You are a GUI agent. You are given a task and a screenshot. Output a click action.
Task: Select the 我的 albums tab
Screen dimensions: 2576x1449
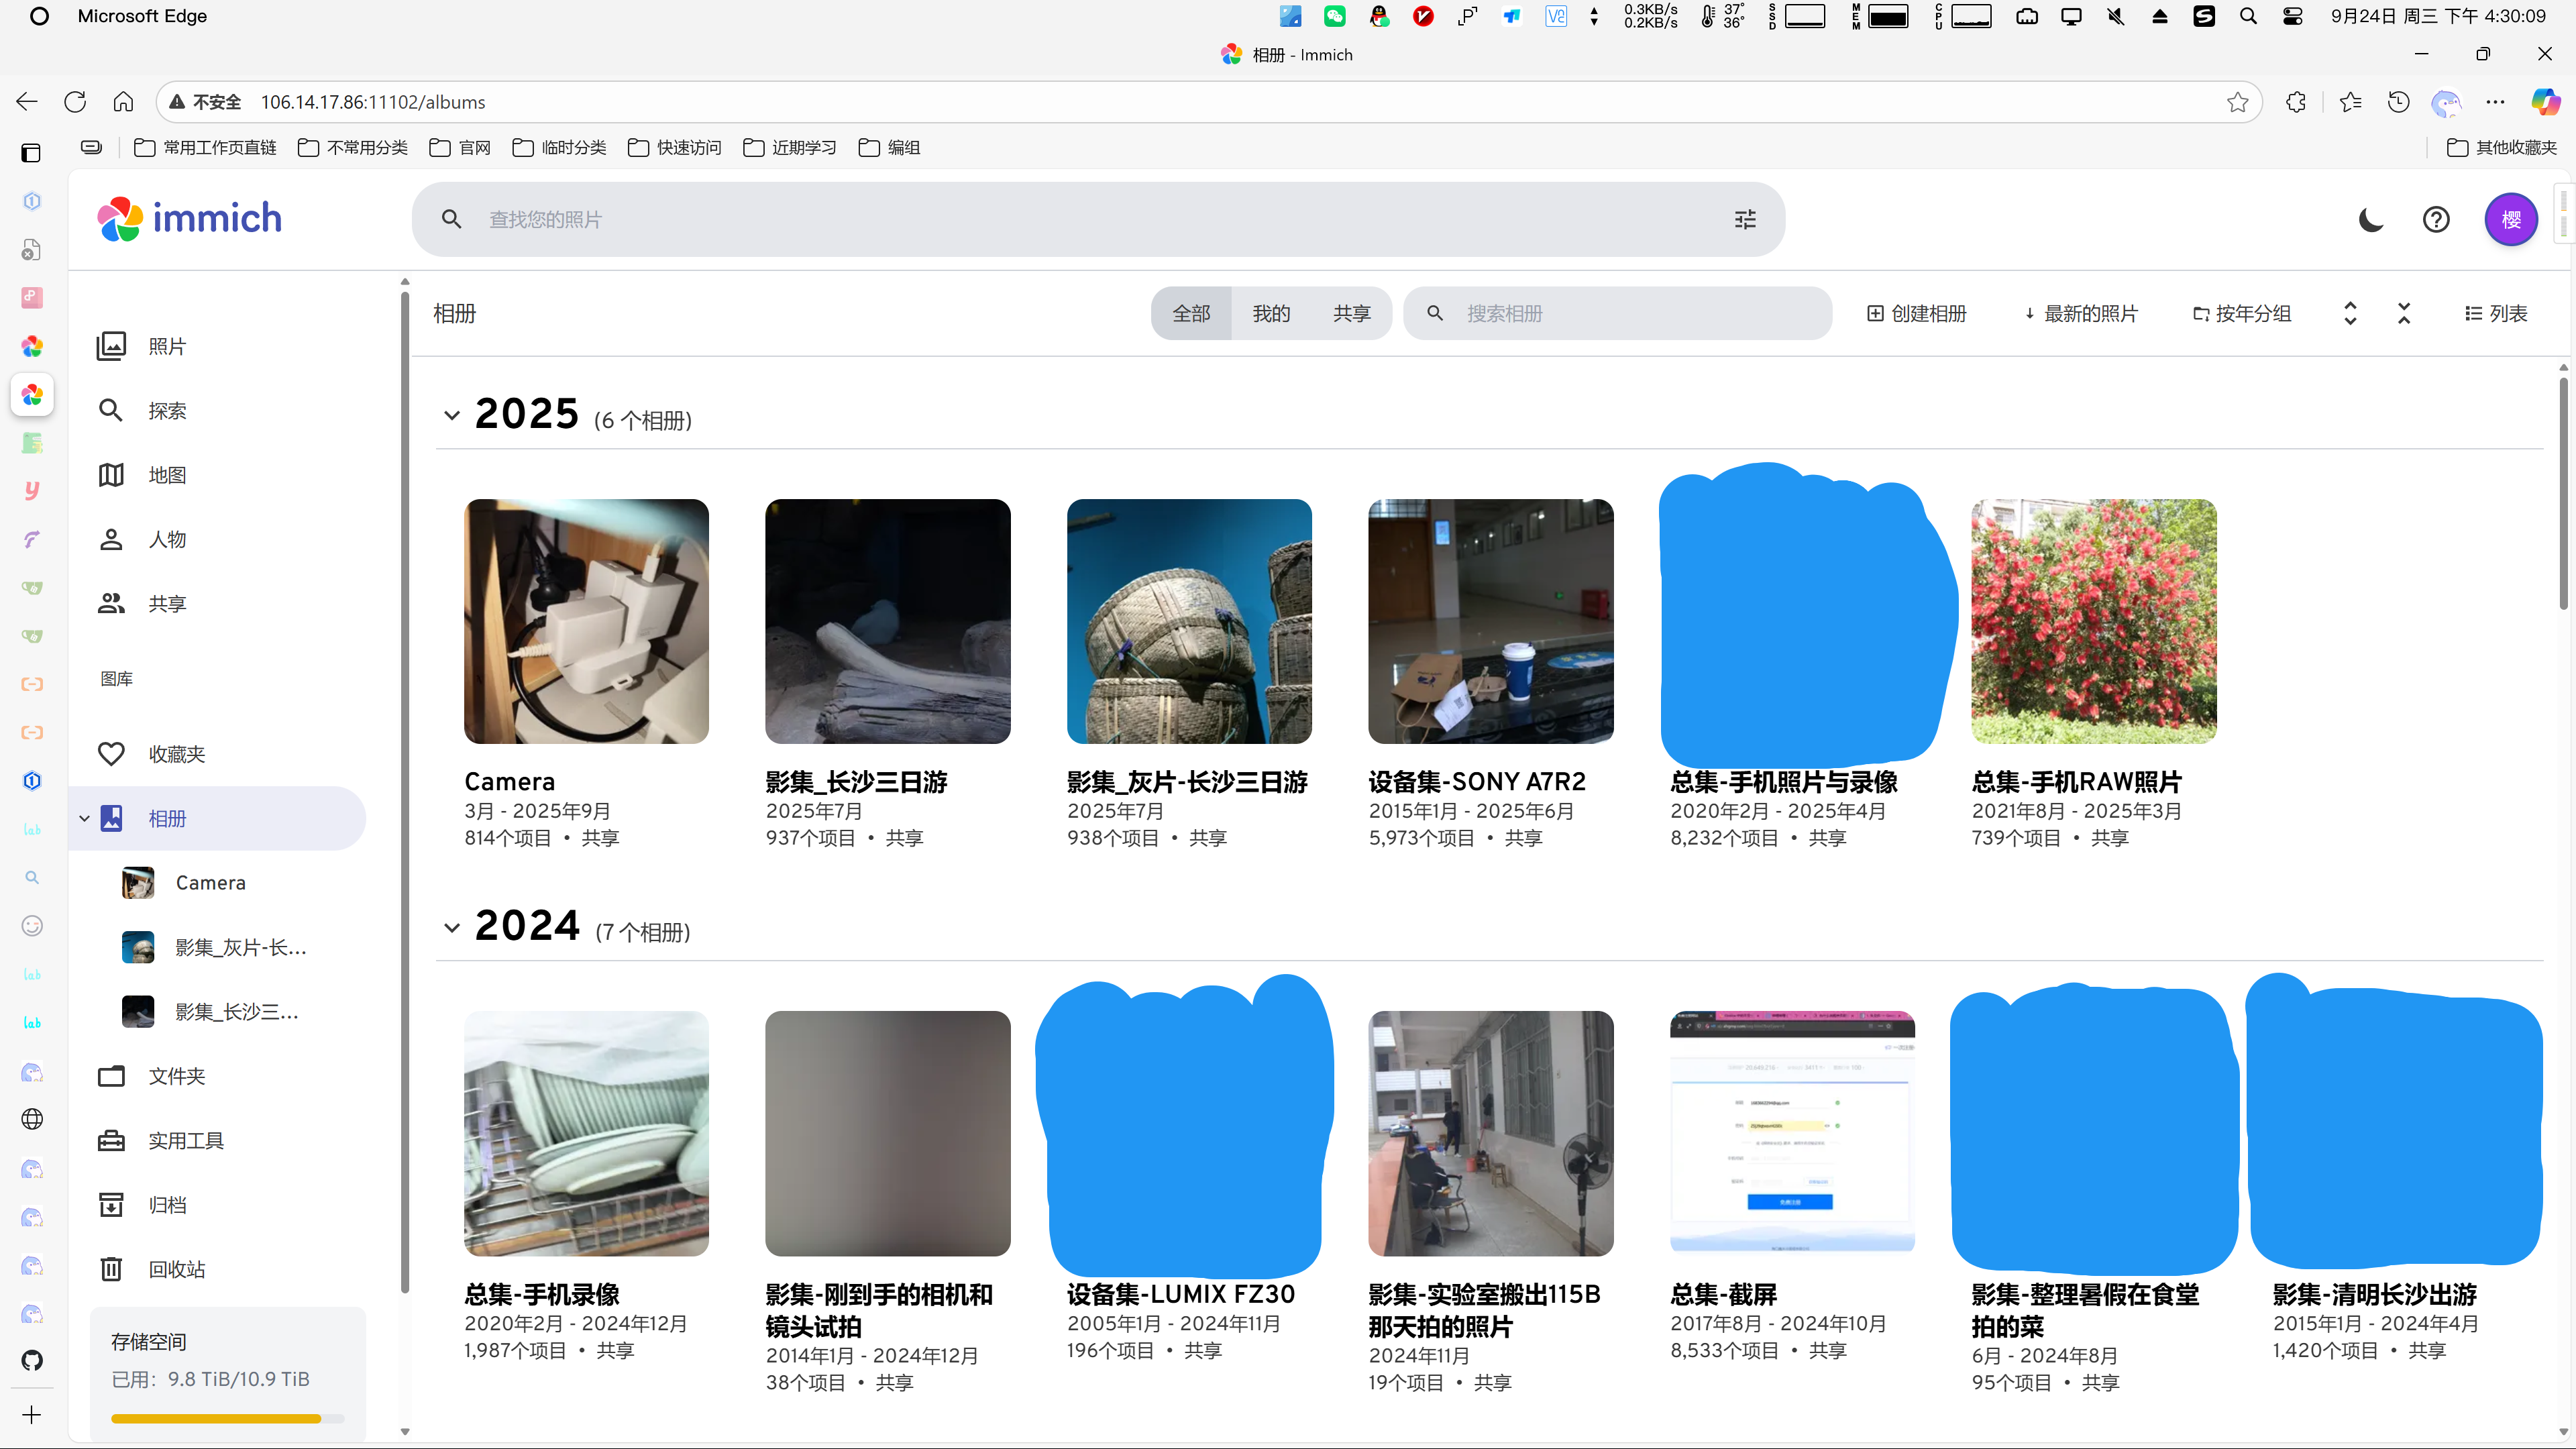click(1271, 314)
